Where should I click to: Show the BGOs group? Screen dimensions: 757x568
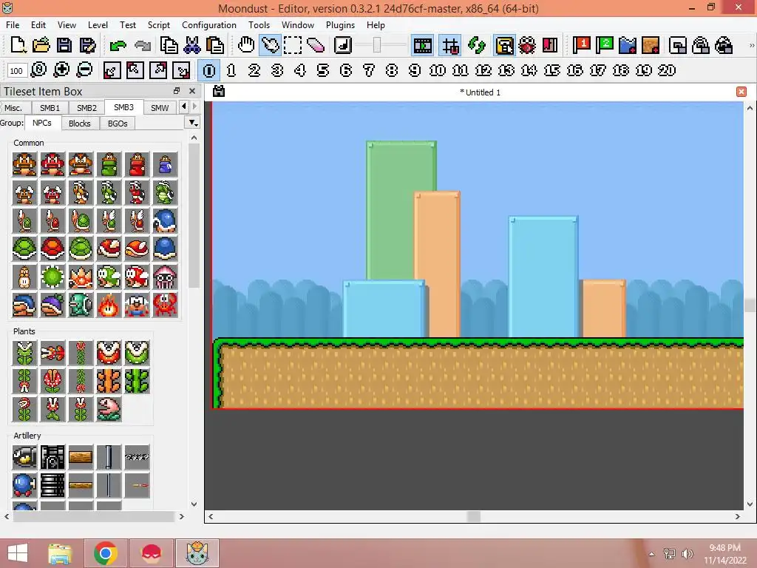118,124
